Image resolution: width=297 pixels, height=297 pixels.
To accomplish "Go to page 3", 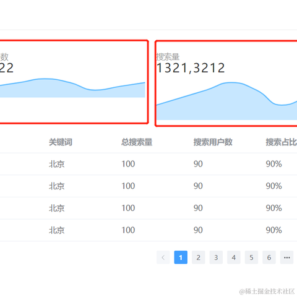I will click(216, 257).
